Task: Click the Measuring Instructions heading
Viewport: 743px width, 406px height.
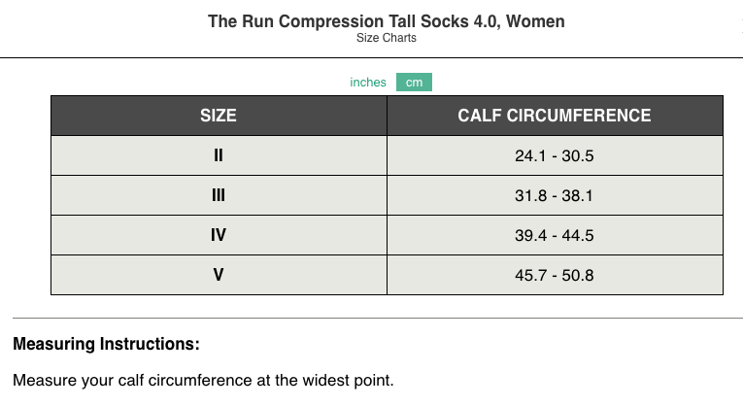Action: tap(107, 344)
